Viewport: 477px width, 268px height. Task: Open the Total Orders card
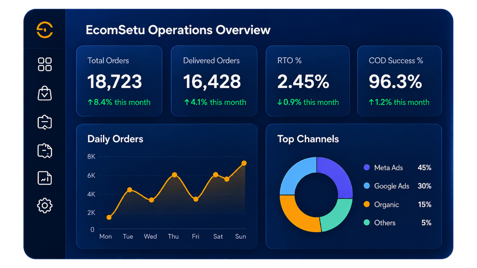coord(119,81)
